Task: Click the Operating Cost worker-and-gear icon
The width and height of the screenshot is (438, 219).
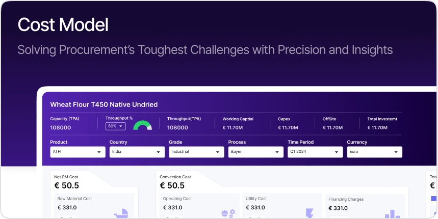Action: tap(227, 212)
